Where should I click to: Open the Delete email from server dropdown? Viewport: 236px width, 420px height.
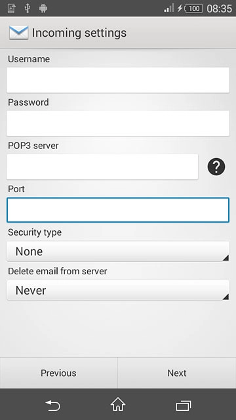click(118, 290)
